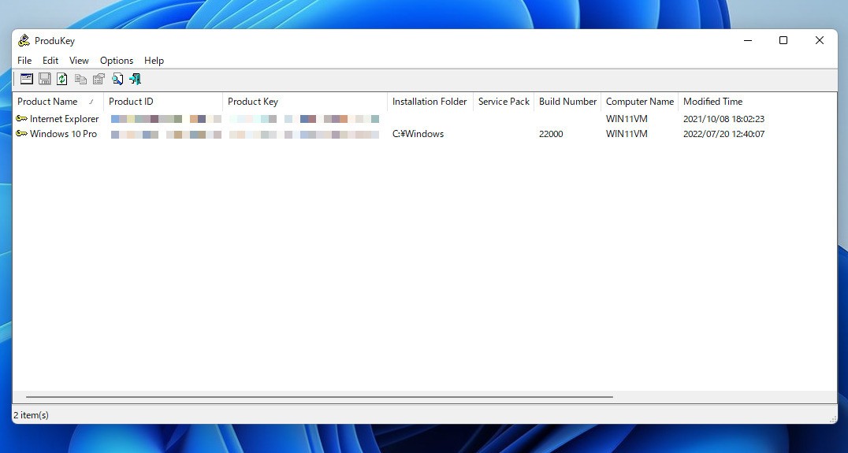This screenshot has height=453, width=848.
Task: Sort by Computer Name column header
Action: [x=639, y=102]
